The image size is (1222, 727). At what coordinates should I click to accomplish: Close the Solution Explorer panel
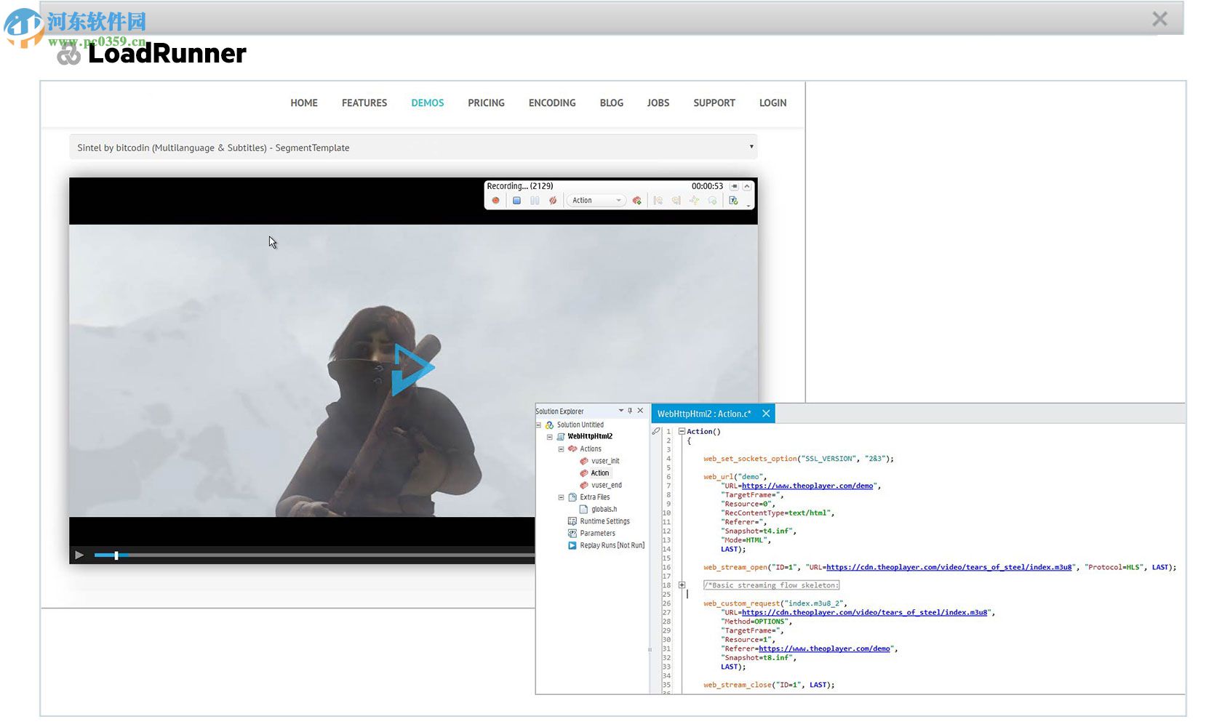(640, 411)
